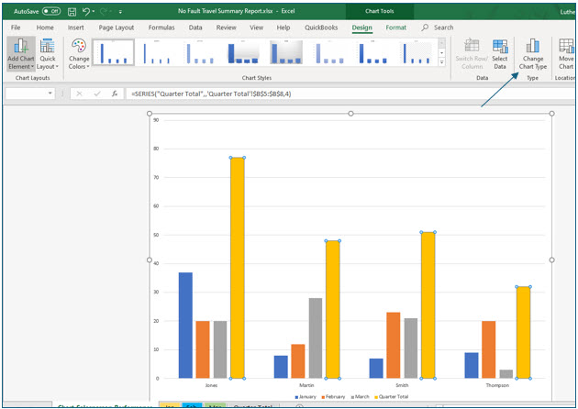This screenshot has height=409, width=578.
Task: Select the yellow Quarter Total bar for Jones
Action: coord(238,268)
